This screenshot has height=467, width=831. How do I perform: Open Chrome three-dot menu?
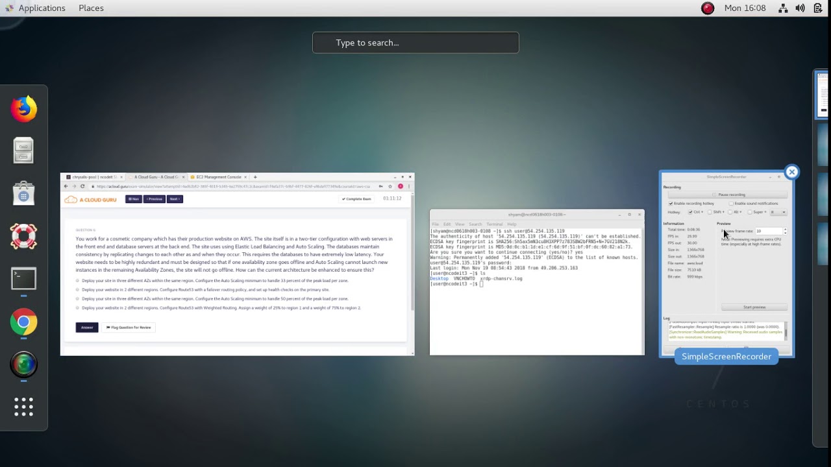409,186
